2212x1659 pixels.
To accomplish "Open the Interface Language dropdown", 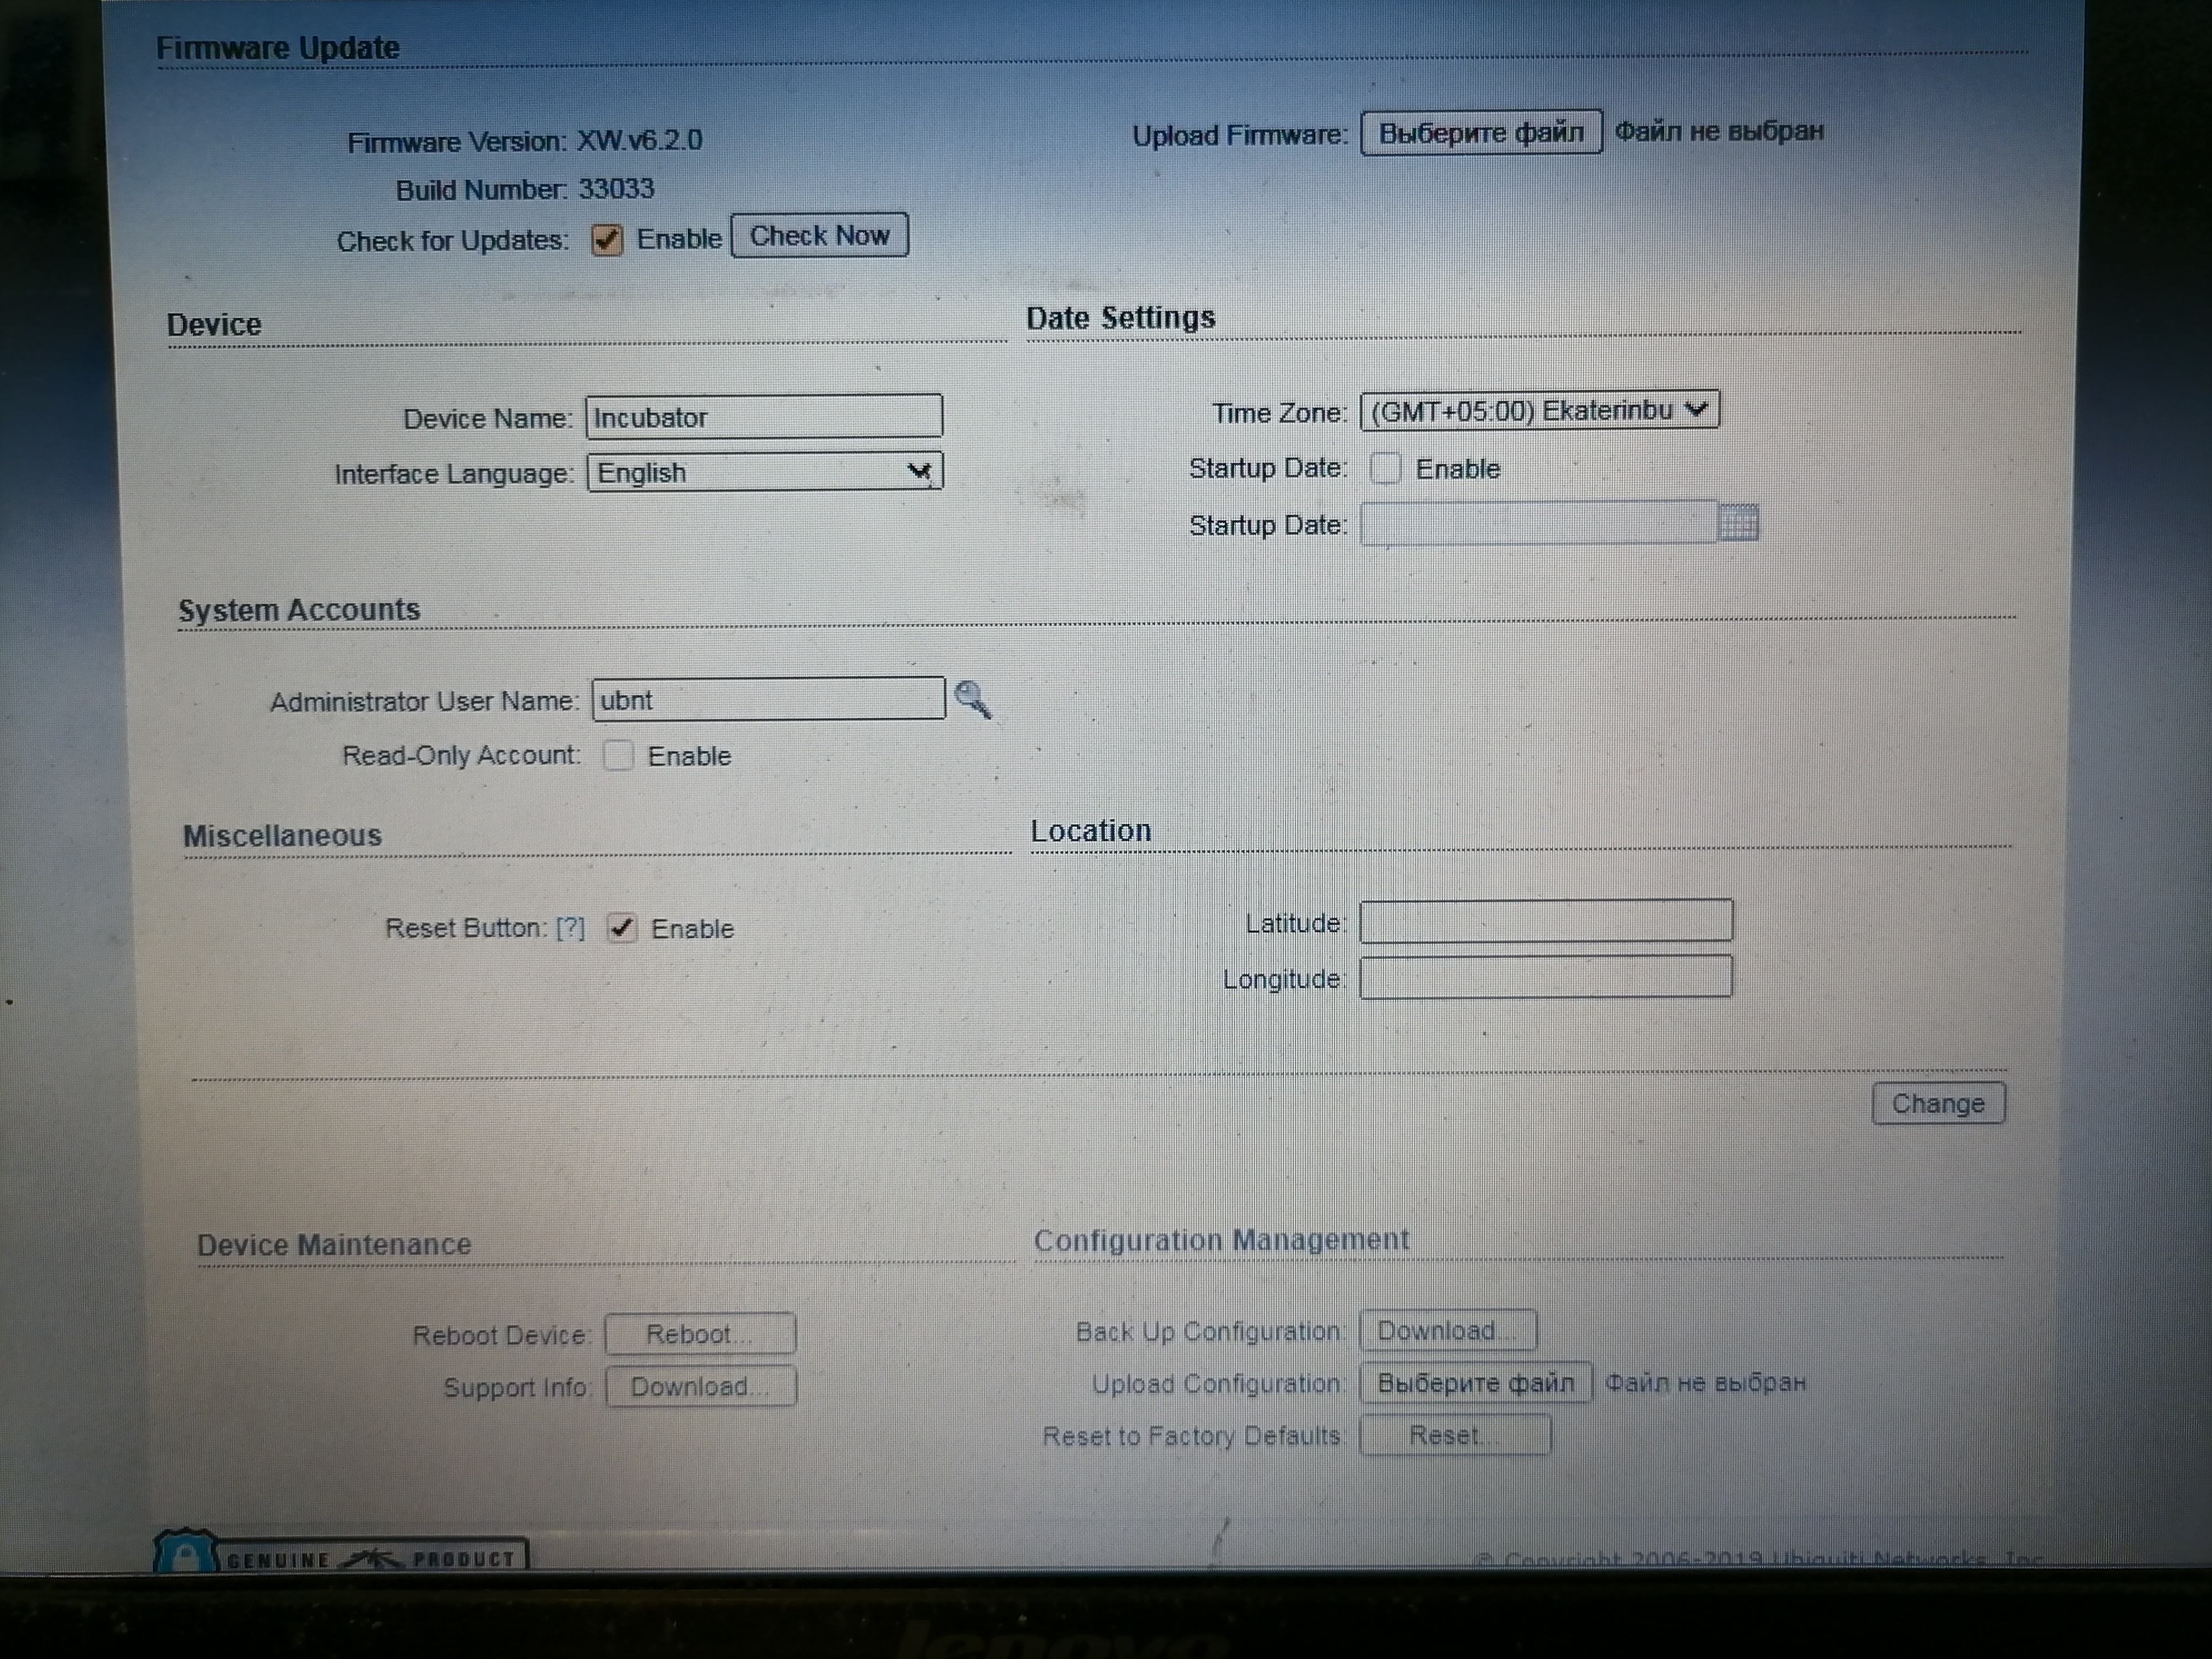I will coord(765,472).
